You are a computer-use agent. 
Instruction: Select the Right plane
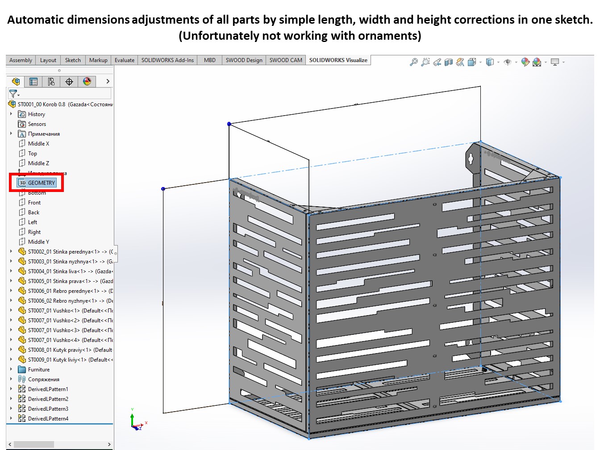29,232
